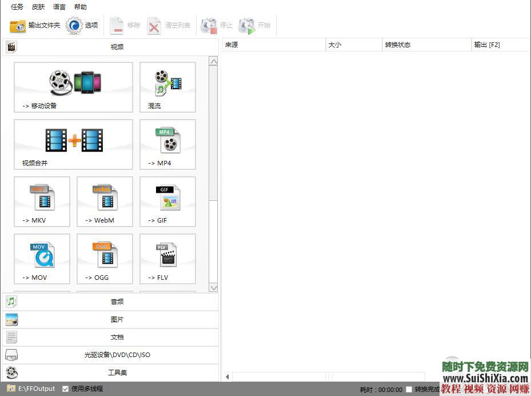Image resolution: width=531 pixels, height=396 pixels.
Task: Toggle the 使用多线程 multithreading checkbox
Action: (x=66, y=389)
